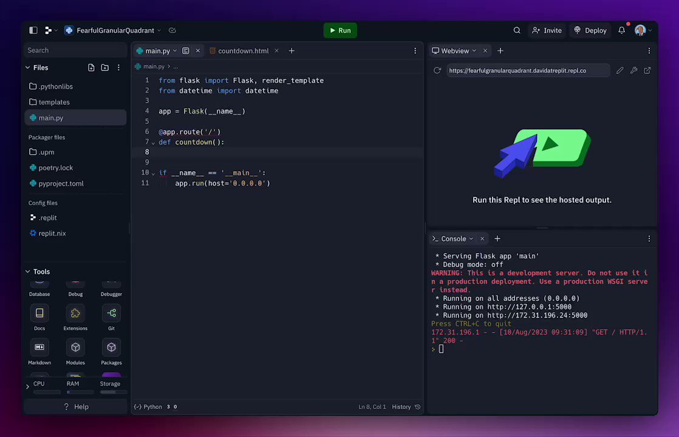Viewport: 679px width, 437px height.
Task: Click Python language status item
Action: (148, 407)
